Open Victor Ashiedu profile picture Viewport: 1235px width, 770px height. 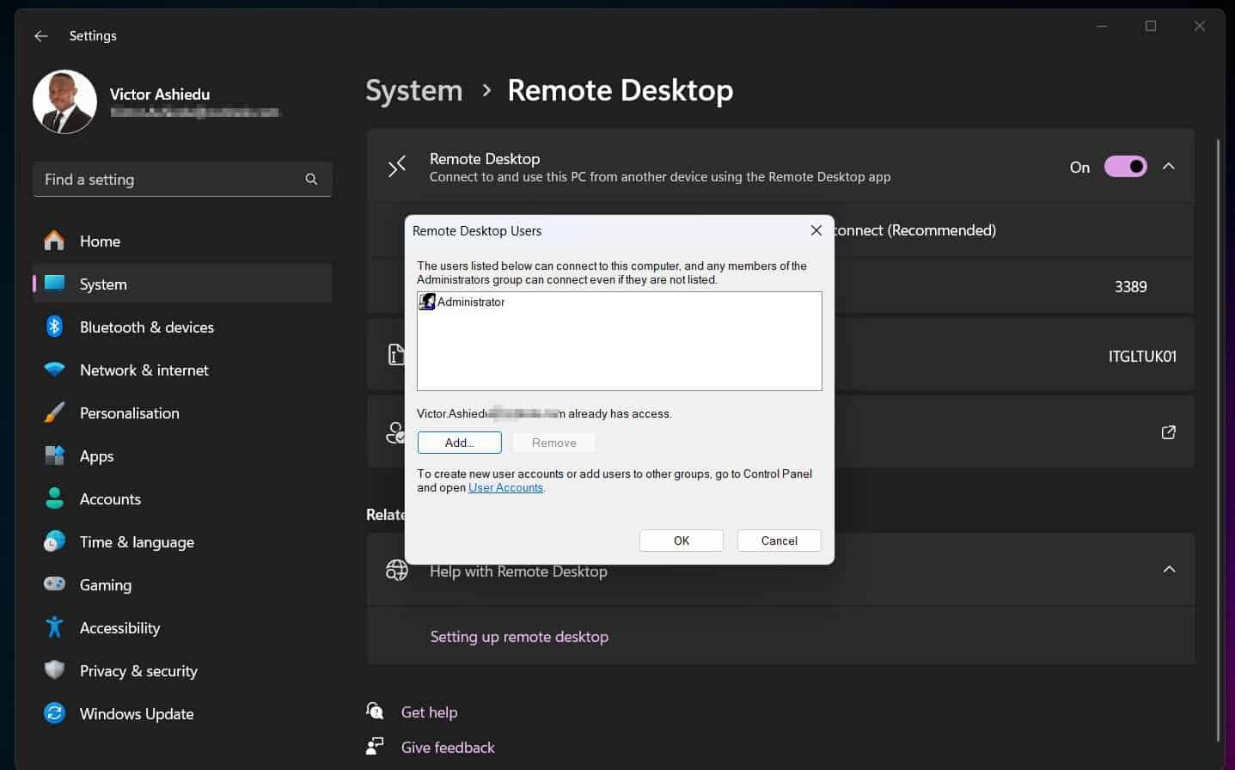tap(64, 101)
